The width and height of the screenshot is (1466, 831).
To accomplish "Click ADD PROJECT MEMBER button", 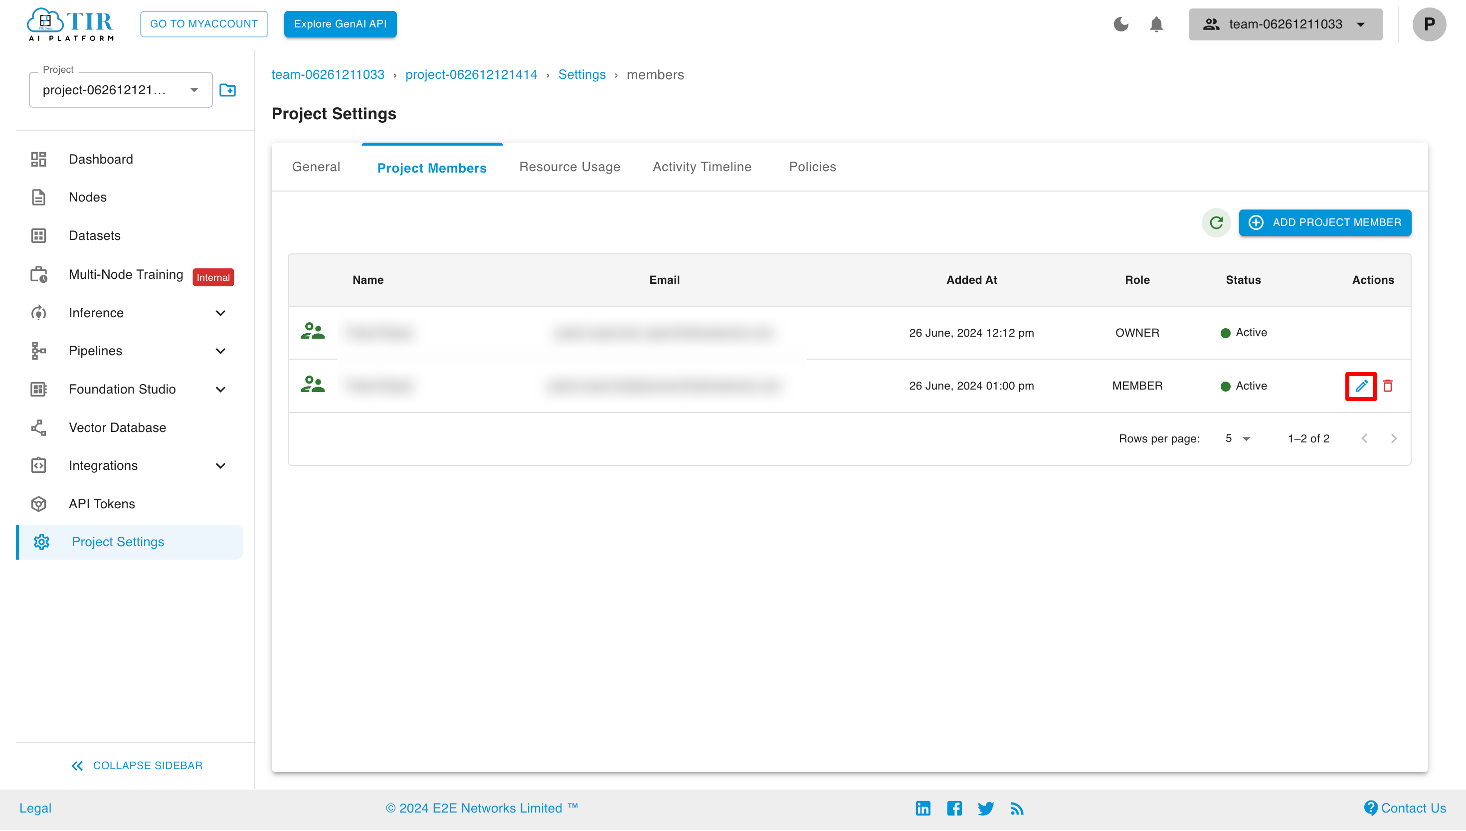I will pos(1324,222).
